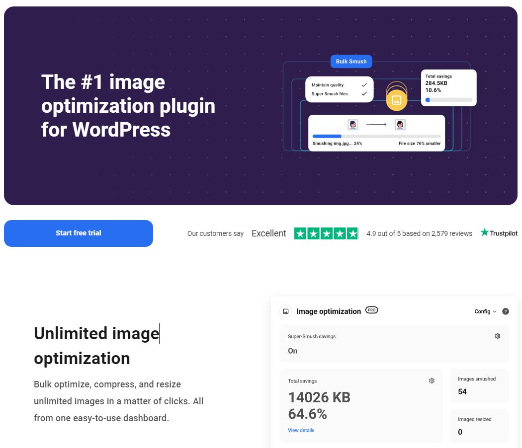Screen dimensions: 522x448
Task: Open Total savings gear settings
Action: [x=432, y=381]
